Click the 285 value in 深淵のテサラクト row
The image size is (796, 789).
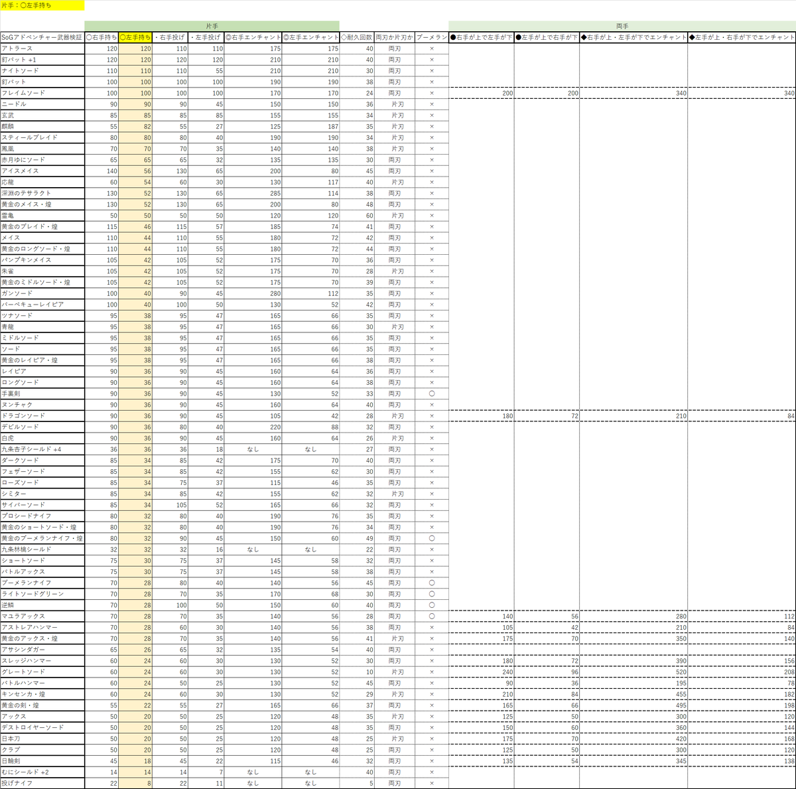click(253, 193)
